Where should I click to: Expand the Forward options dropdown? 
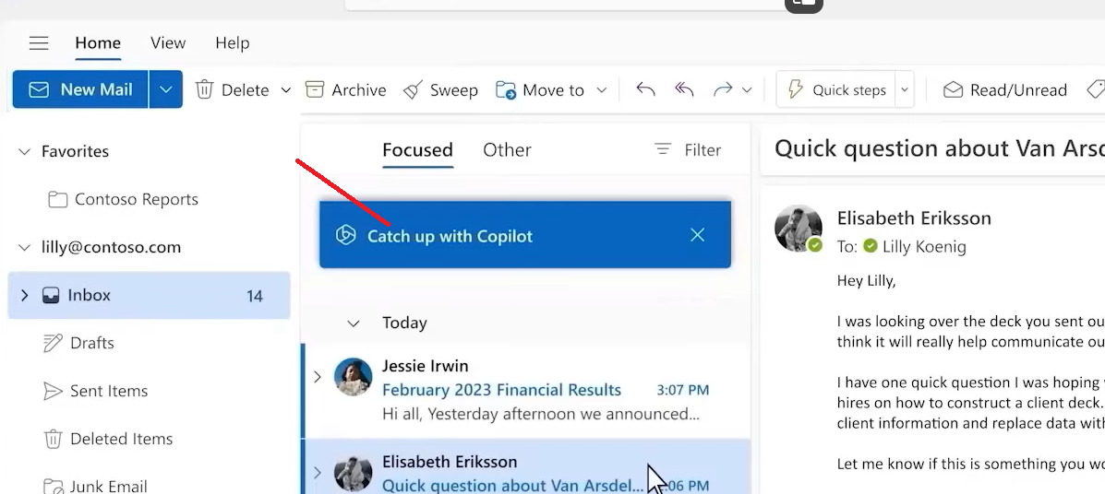tap(747, 90)
